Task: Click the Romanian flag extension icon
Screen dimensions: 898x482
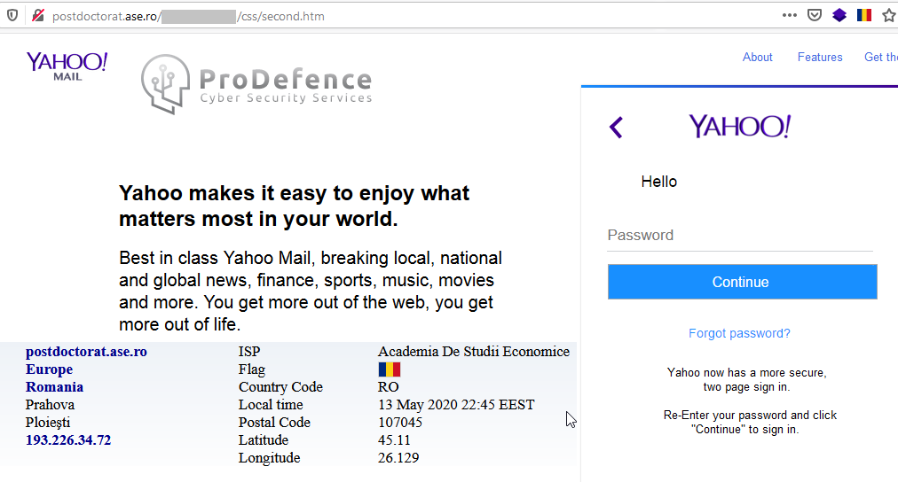Action: pyautogui.click(x=863, y=15)
